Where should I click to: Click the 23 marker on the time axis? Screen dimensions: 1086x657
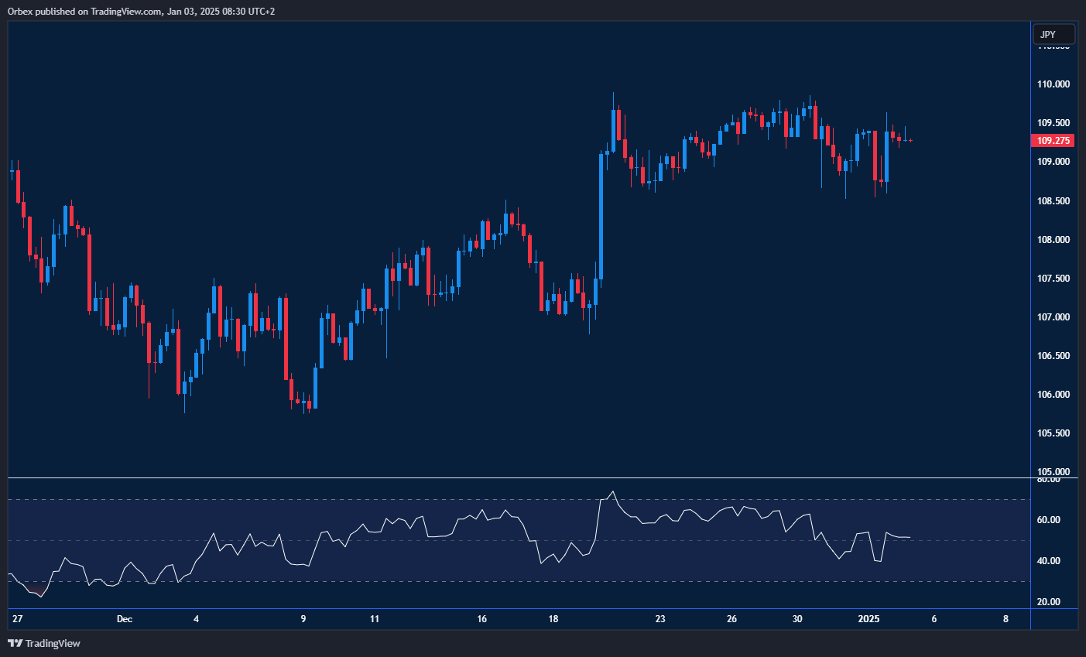click(661, 619)
